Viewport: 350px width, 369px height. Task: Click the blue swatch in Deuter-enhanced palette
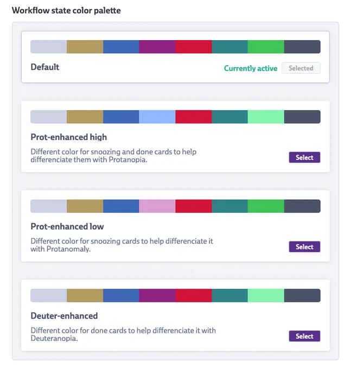pos(121,296)
